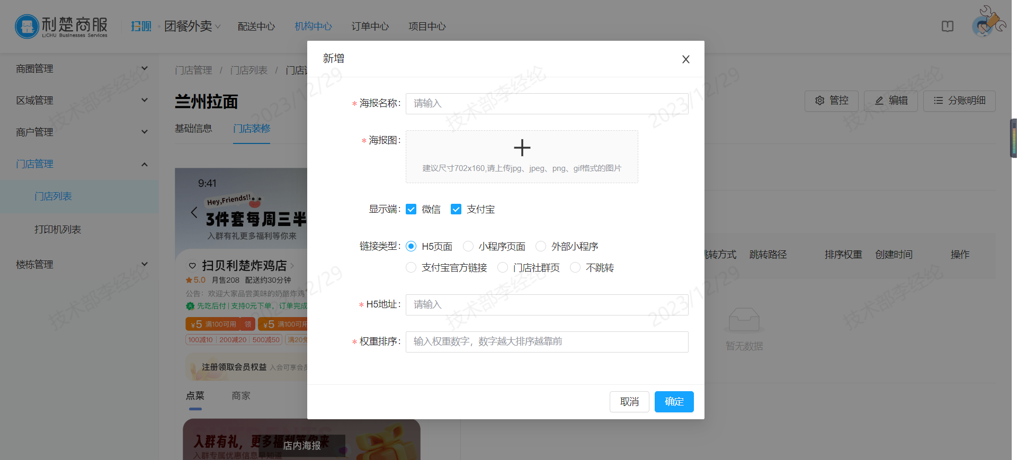Click the 扫呗 brand icon

tap(141, 26)
